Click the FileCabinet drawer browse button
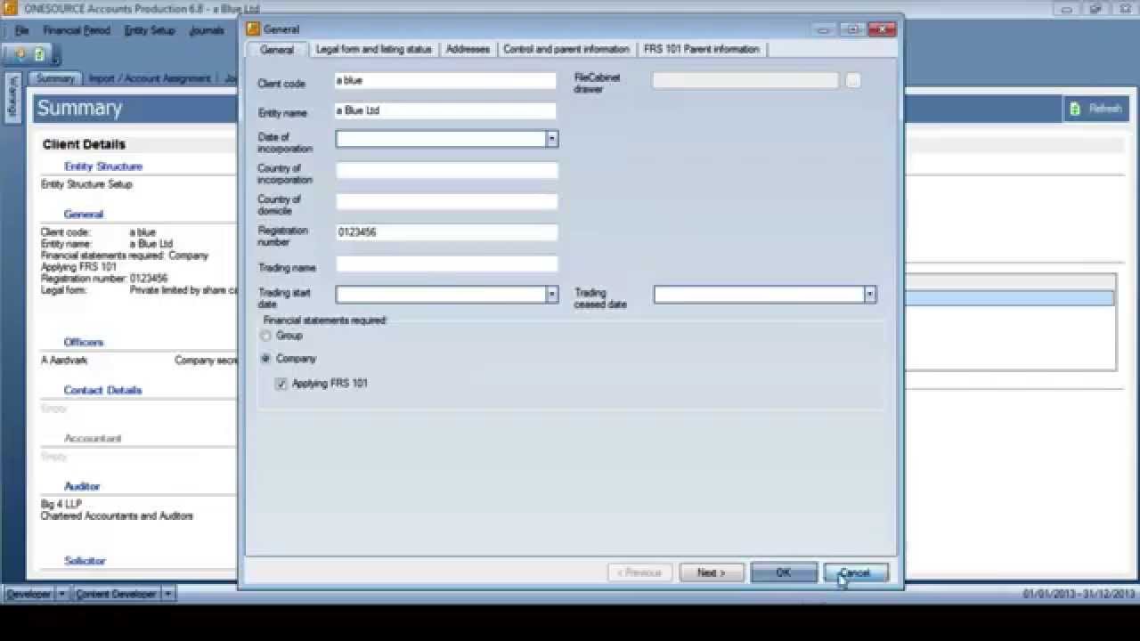This screenshot has height=641, width=1140. click(853, 81)
